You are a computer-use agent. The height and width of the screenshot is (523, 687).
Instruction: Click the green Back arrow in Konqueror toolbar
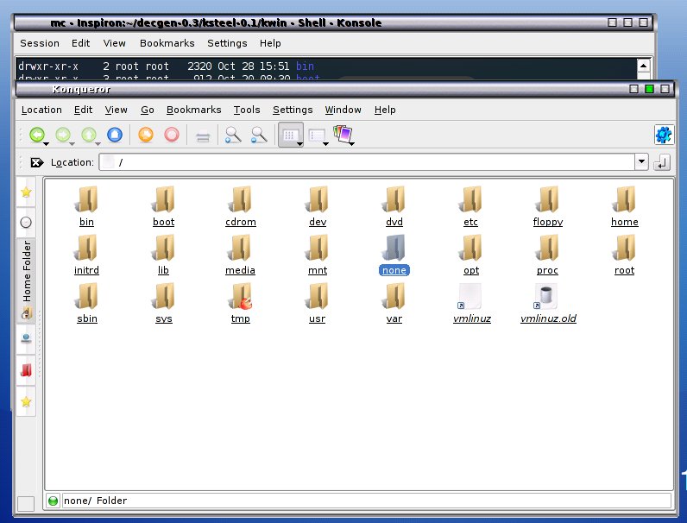(x=37, y=135)
